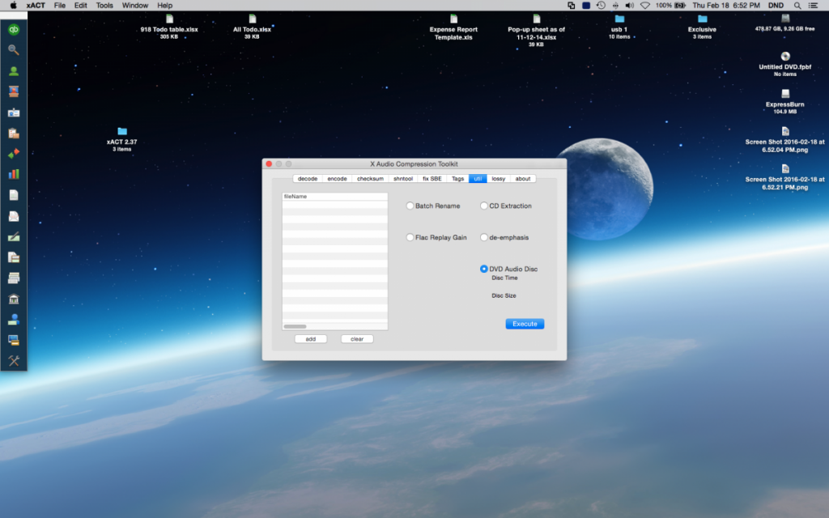Image resolution: width=829 pixels, height=518 pixels.
Task: Select the Batch Rename radio option
Action: point(410,206)
